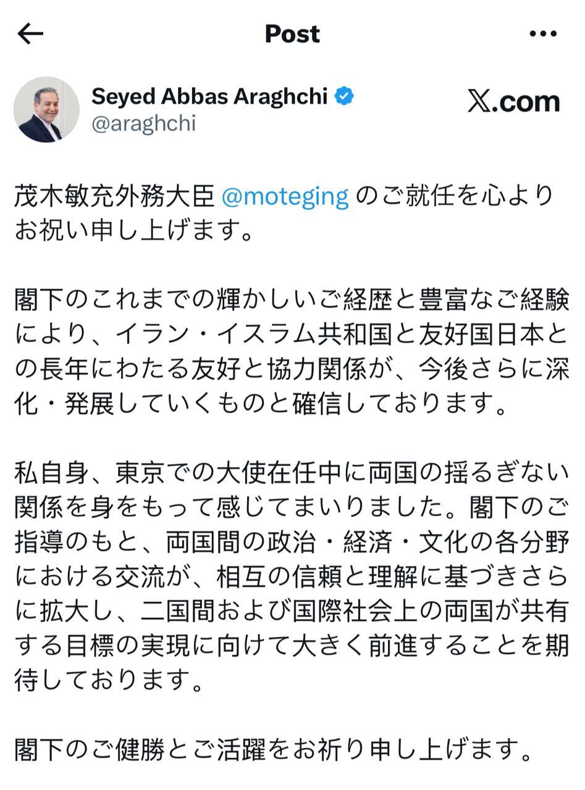Open Araghchi's profile picture
Screen dimensions: 585x790
46,110
